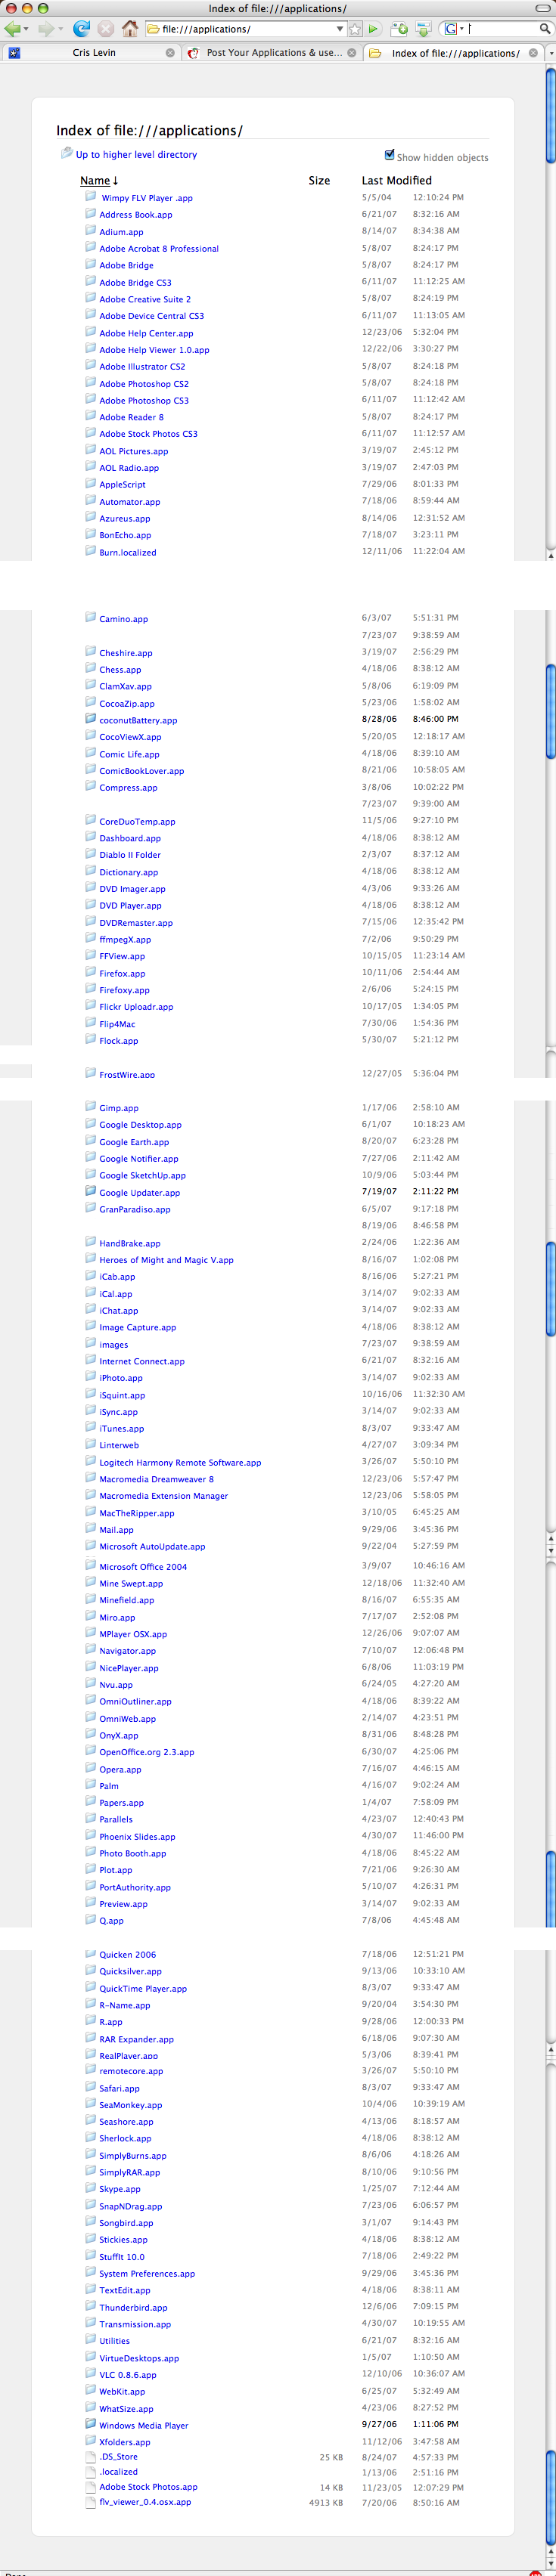Expand the address bar URL dropdown
The height and width of the screenshot is (2576, 556).
pyautogui.click(x=340, y=29)
